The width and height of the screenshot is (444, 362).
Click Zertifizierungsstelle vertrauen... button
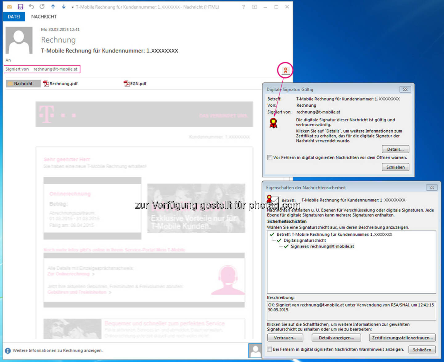point(402,338)
